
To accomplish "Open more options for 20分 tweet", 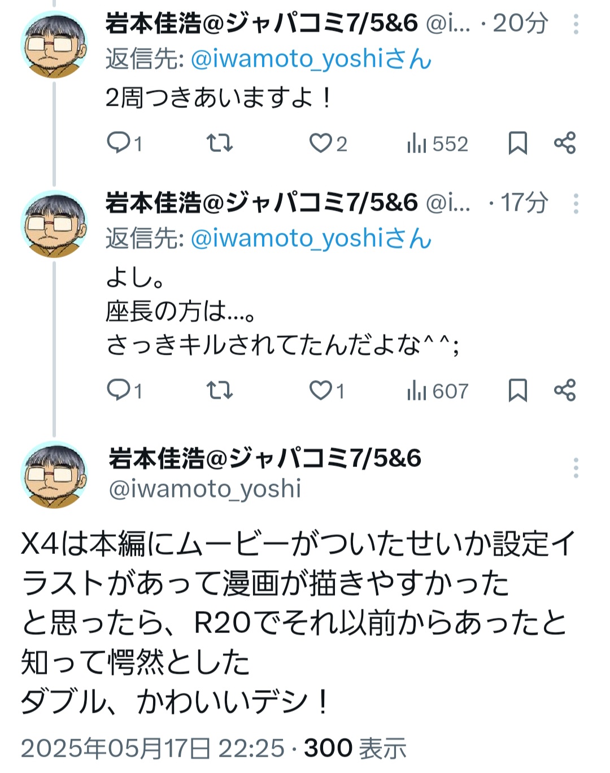I will [576, 24].
